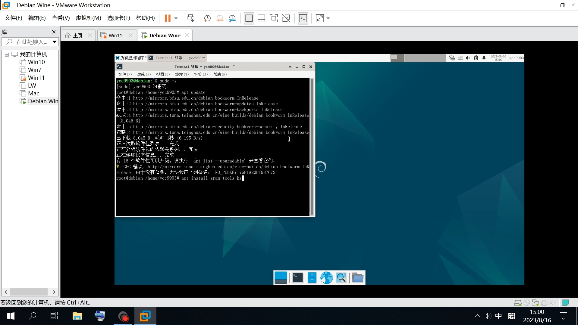Open the 查看(V) menu in VMware

pyautogui.click(x=61, y=18)
